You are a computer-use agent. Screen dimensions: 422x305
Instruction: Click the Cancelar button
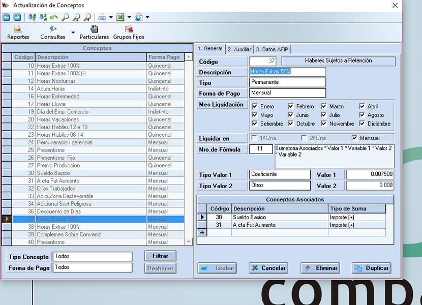pyautogui.click(x=268, y=268)
